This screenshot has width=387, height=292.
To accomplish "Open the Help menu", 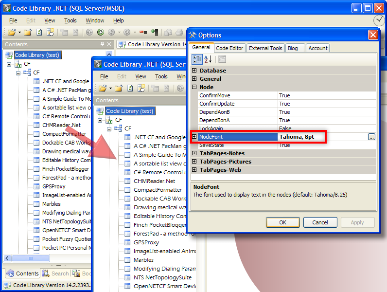I will click(x=119, y=20).
